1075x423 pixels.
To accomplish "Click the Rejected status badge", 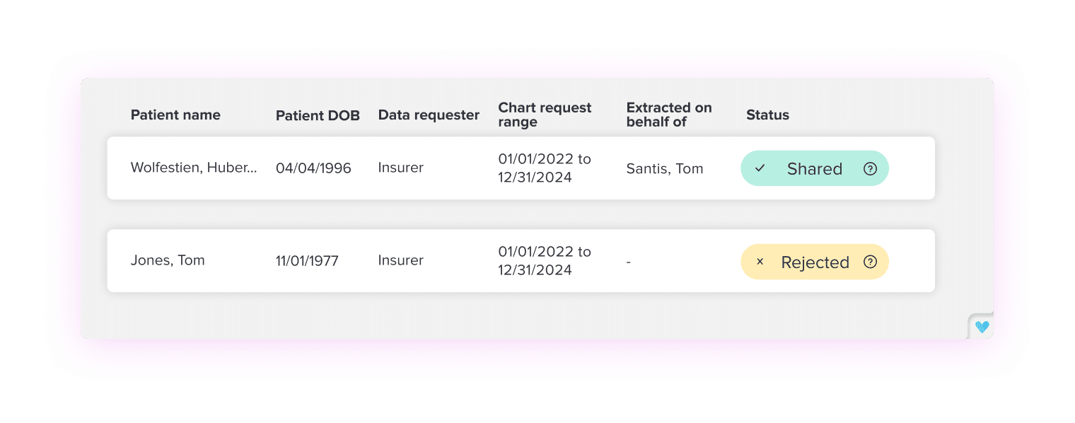I will [814, 262].
